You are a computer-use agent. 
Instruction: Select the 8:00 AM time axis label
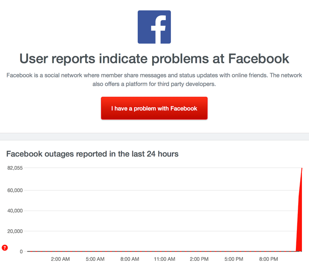tap(129, 259)
